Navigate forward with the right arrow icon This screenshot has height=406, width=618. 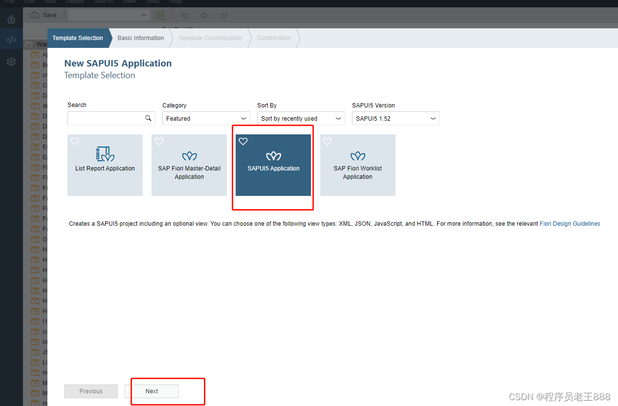(x=223, y=16)
